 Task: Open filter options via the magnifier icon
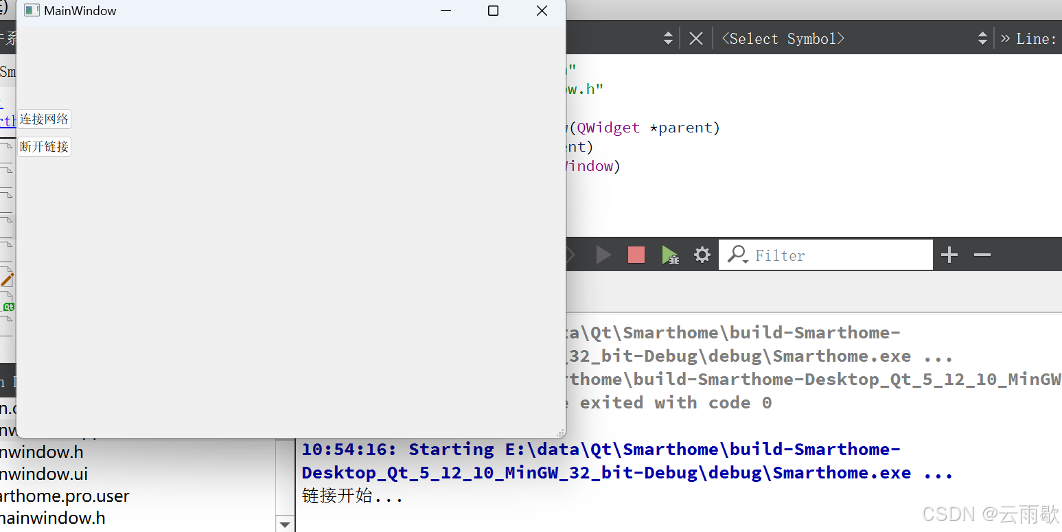pos(737,255)
